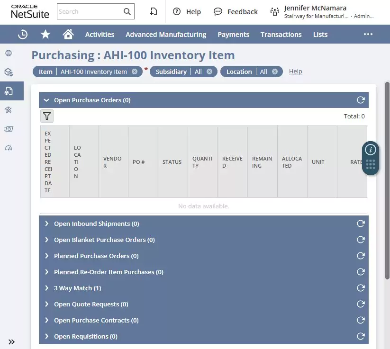Click into the Search input field
The height and width of the screenshot is (349, 390).
(89, 11)
